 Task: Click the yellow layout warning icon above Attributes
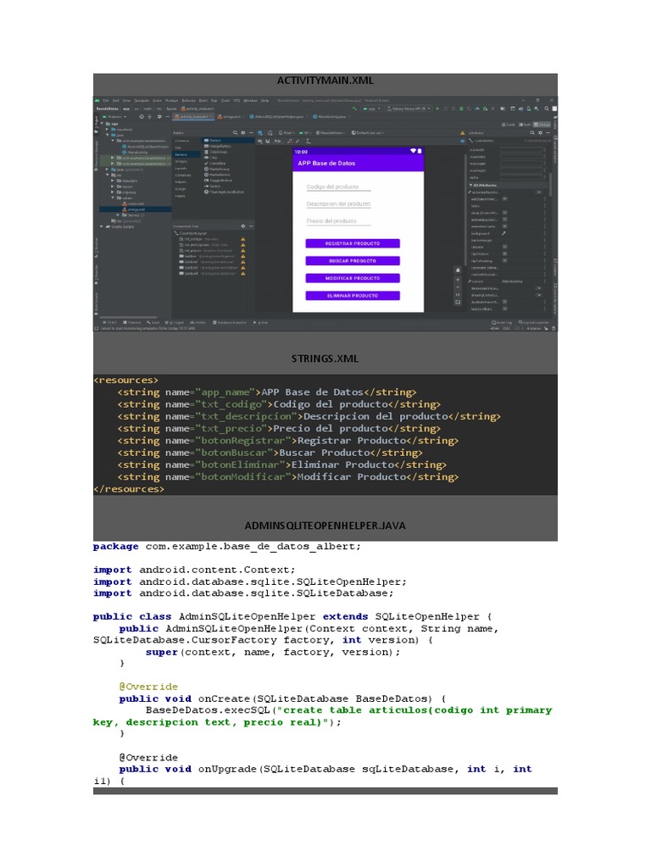(461, 133)
